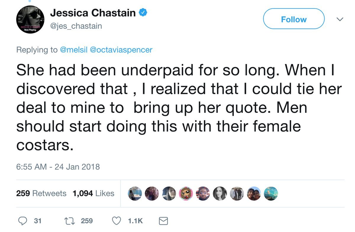This screenshot has width=355, height=232.
Task: Click the envelope direct message icon
Action: (x=163, y=221)
